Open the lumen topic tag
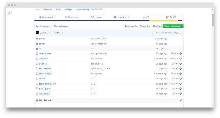220x118 pixels. click(x=59, y=9)
